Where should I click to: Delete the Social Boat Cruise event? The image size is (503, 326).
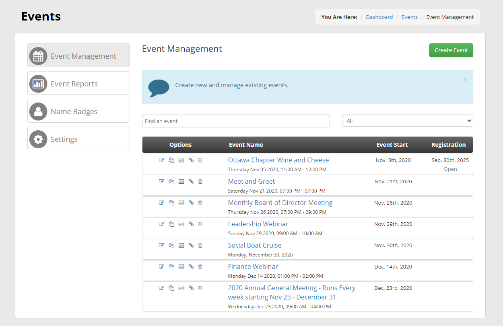click(200, 245)
